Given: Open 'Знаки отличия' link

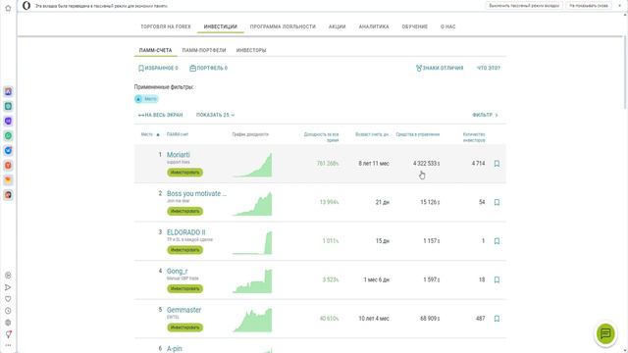Looking at the screenshot, I should point(440,68).
